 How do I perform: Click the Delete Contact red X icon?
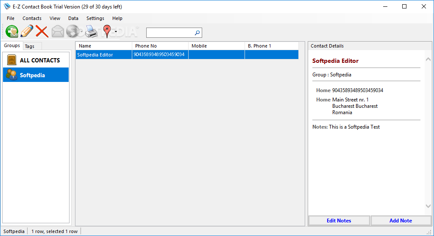tap(42, 31)
